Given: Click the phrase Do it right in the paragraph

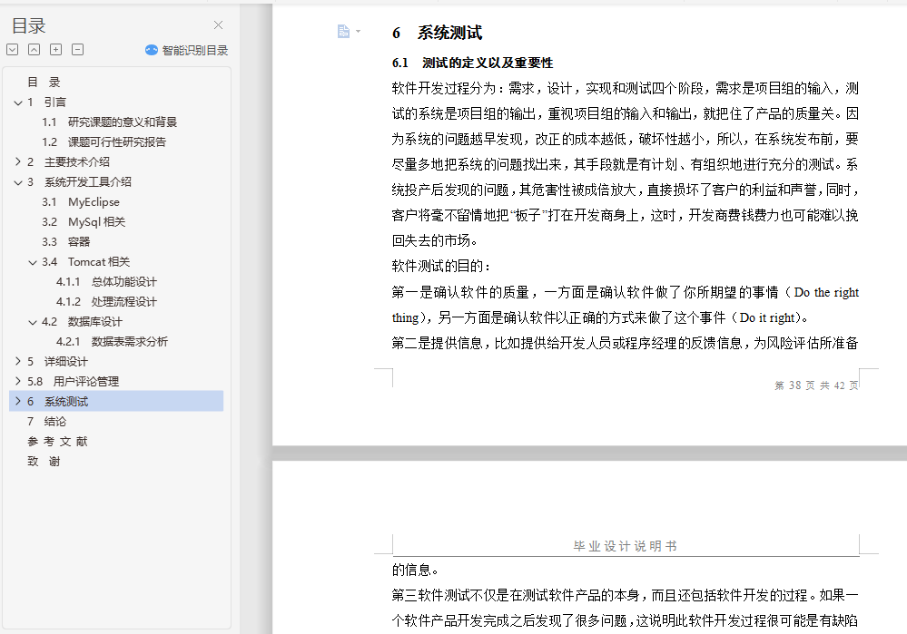Looking at the screenshot, I should pos(767,317).
